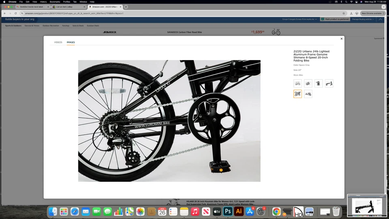Screen dimensions: 389x219
Task: Open the Trash in the dock
Action: pyautogui.click(x=336, y=212)
